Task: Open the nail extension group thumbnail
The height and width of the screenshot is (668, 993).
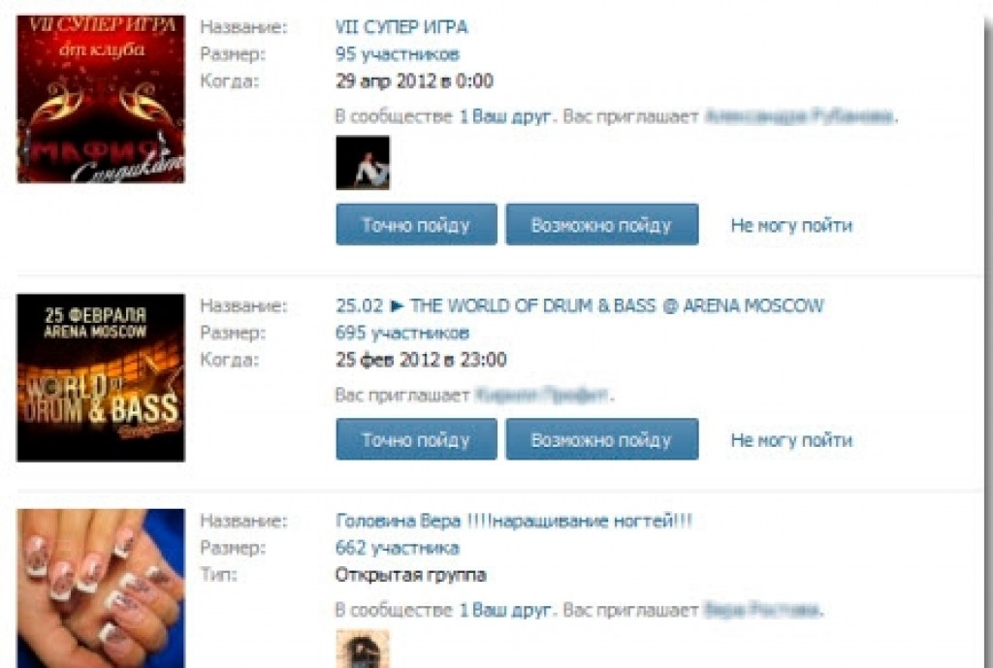Action: pos(101,588)
